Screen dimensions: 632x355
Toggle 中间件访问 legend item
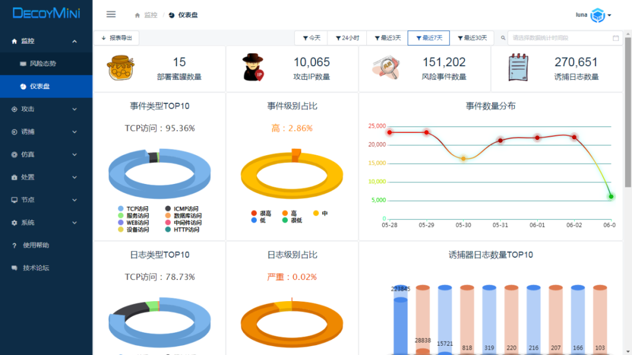pyautogui.click(x=183, y=223)
